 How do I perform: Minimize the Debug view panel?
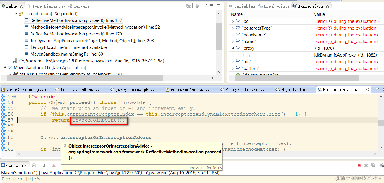pyautogui.click(x=212, y=5)
